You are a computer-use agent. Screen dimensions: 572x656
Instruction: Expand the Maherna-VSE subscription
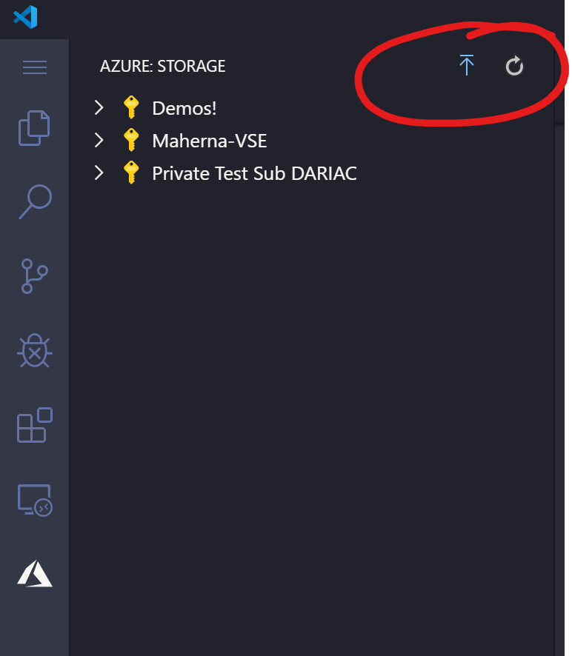[x=99, y=140]
